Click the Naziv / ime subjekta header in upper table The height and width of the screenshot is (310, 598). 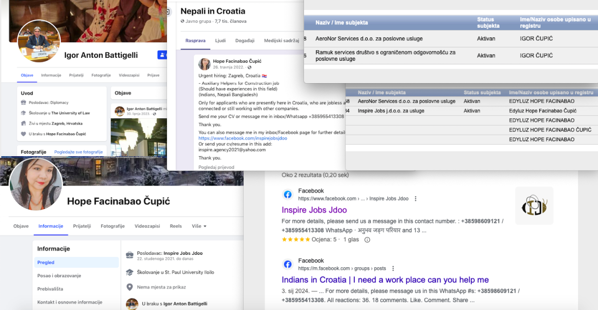(342, 22)
